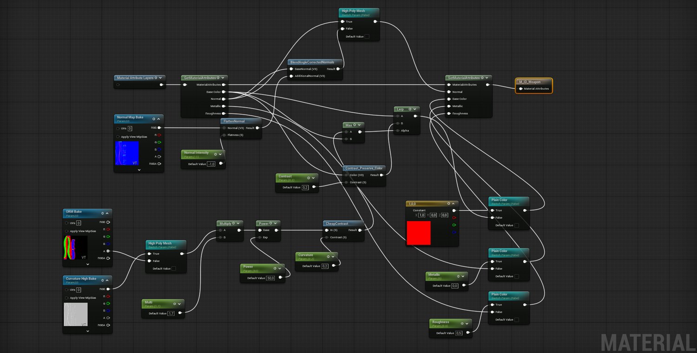Click the Roughness input pin on SetMaterialAttributes
Screen dimensions: 697x353
click(x=449, y=113)
